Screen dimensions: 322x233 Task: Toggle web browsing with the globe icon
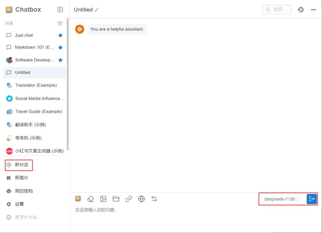coord(141,199)
